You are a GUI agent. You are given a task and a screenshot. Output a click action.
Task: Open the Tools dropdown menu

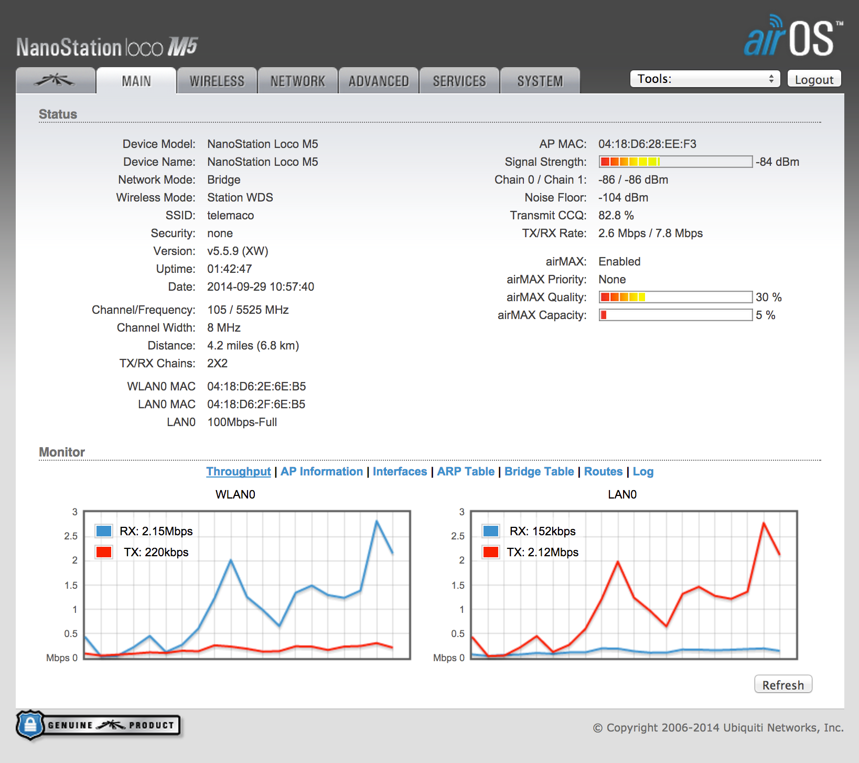705,79
